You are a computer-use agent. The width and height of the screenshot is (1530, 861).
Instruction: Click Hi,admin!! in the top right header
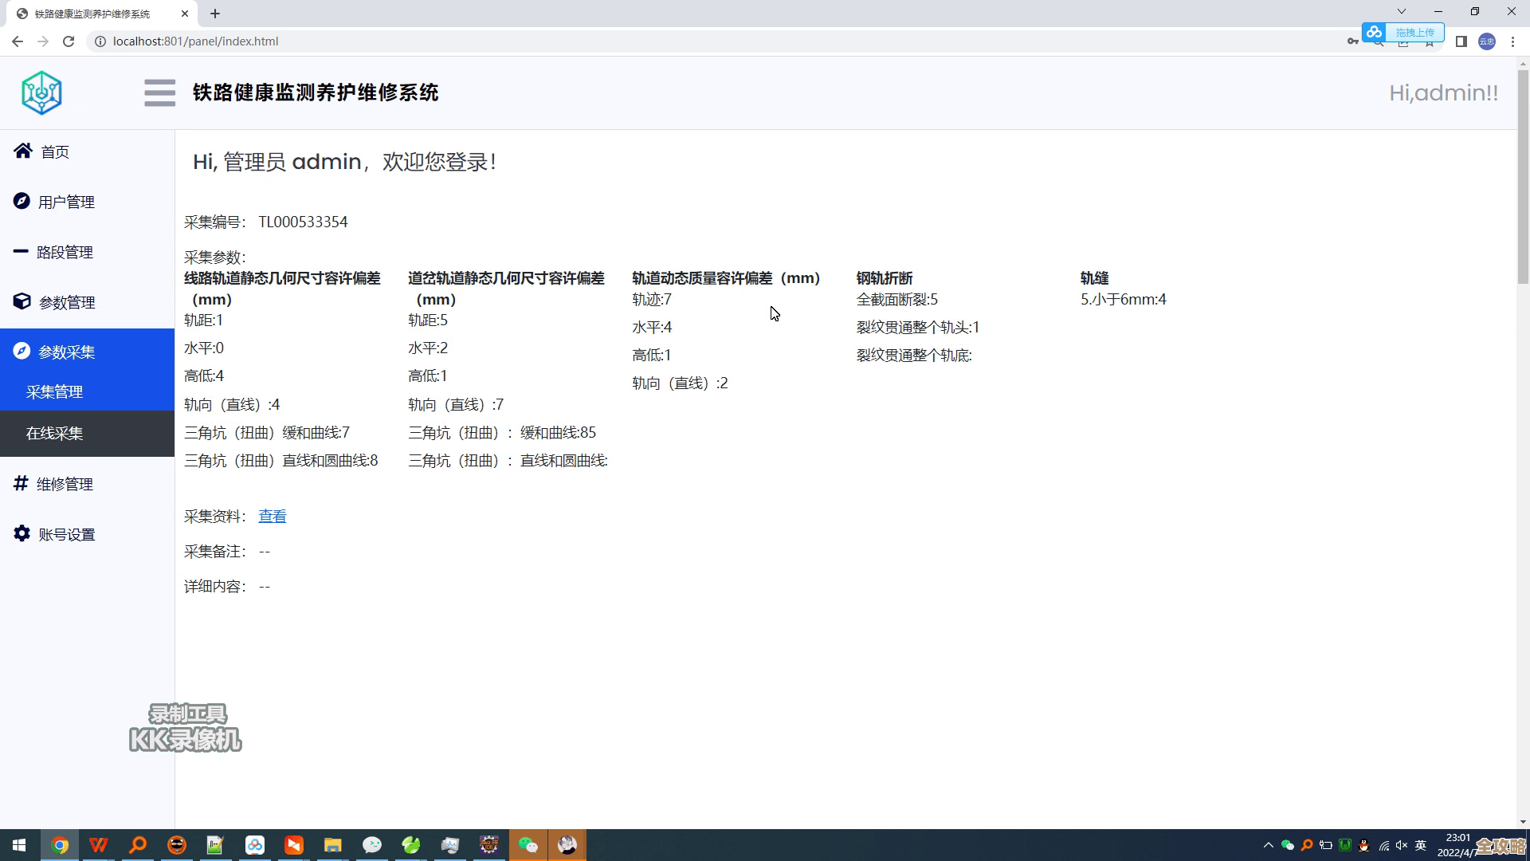(1444, 92)
